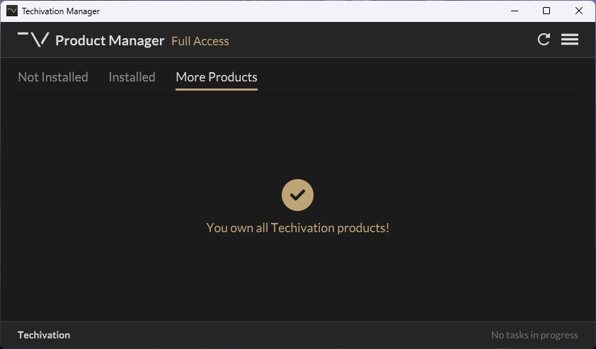596x349 pixels.
Task: Switch to the Installed tab
Action: point(132,77)
